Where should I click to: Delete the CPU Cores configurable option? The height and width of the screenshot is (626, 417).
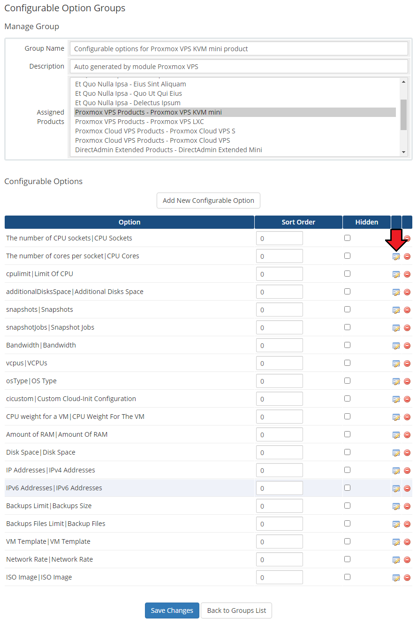pos(407,256)
